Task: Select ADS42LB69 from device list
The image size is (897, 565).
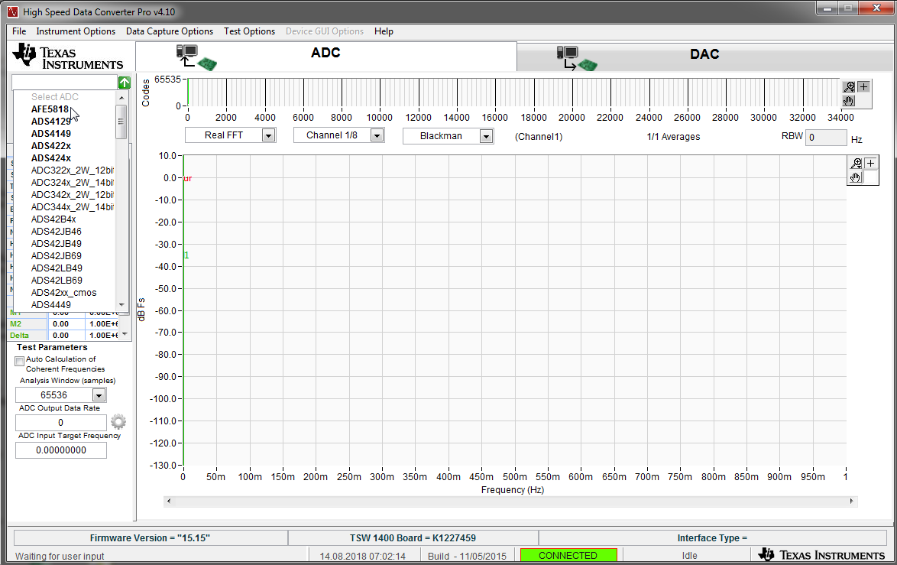Action: pos(56,280)
